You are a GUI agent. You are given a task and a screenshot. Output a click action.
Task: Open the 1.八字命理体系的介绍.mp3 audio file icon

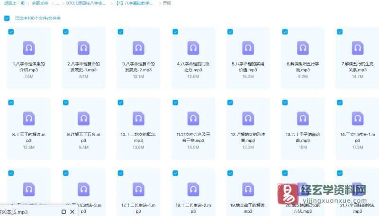tap(29, 48)
